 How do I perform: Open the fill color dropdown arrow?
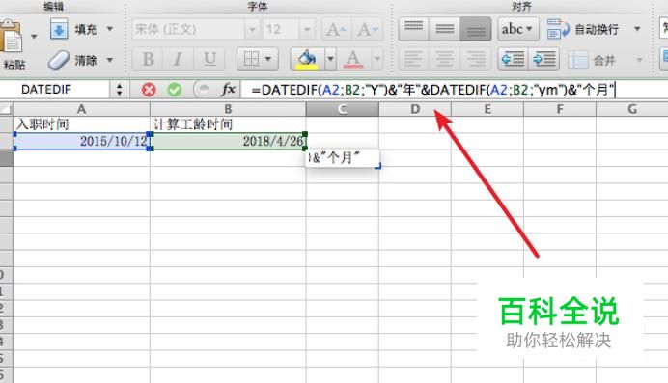click(330, 59)
